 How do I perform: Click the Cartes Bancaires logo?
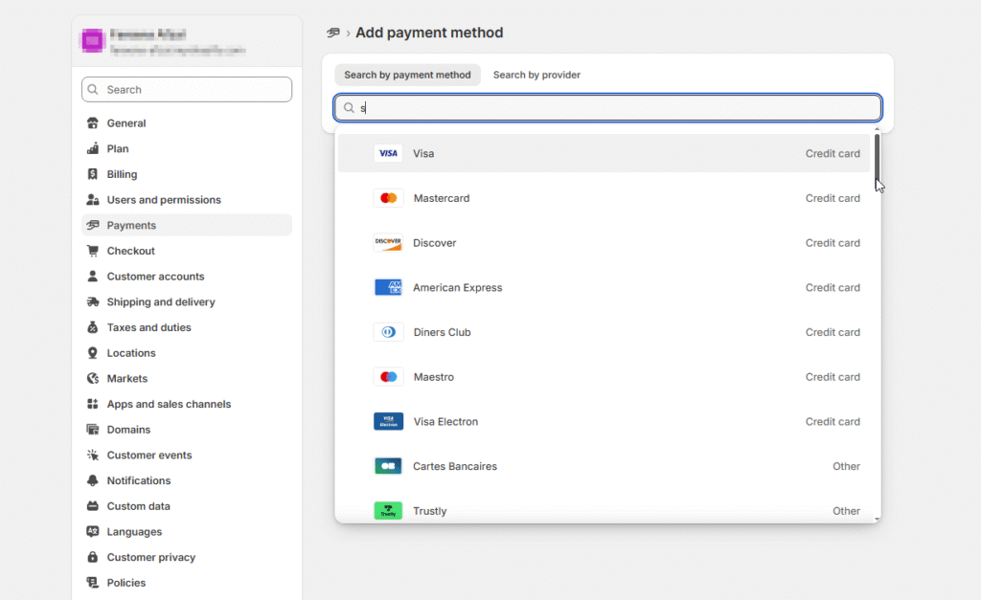388,466
